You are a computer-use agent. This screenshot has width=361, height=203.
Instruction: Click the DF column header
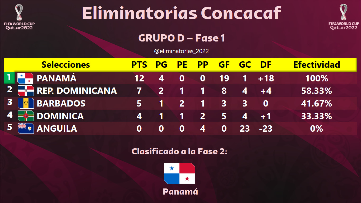(x=266, y=64)
